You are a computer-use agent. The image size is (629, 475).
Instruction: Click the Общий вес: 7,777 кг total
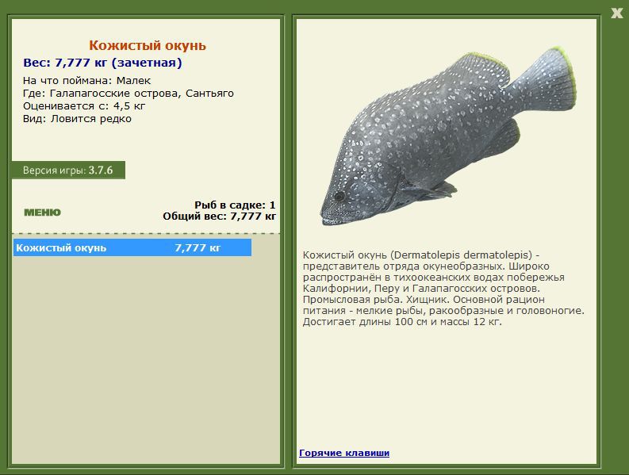point(219,215)
